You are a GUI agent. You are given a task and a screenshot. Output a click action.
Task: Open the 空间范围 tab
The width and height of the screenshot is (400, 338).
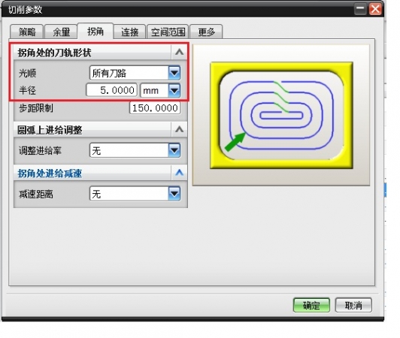(x=168, y=32)
